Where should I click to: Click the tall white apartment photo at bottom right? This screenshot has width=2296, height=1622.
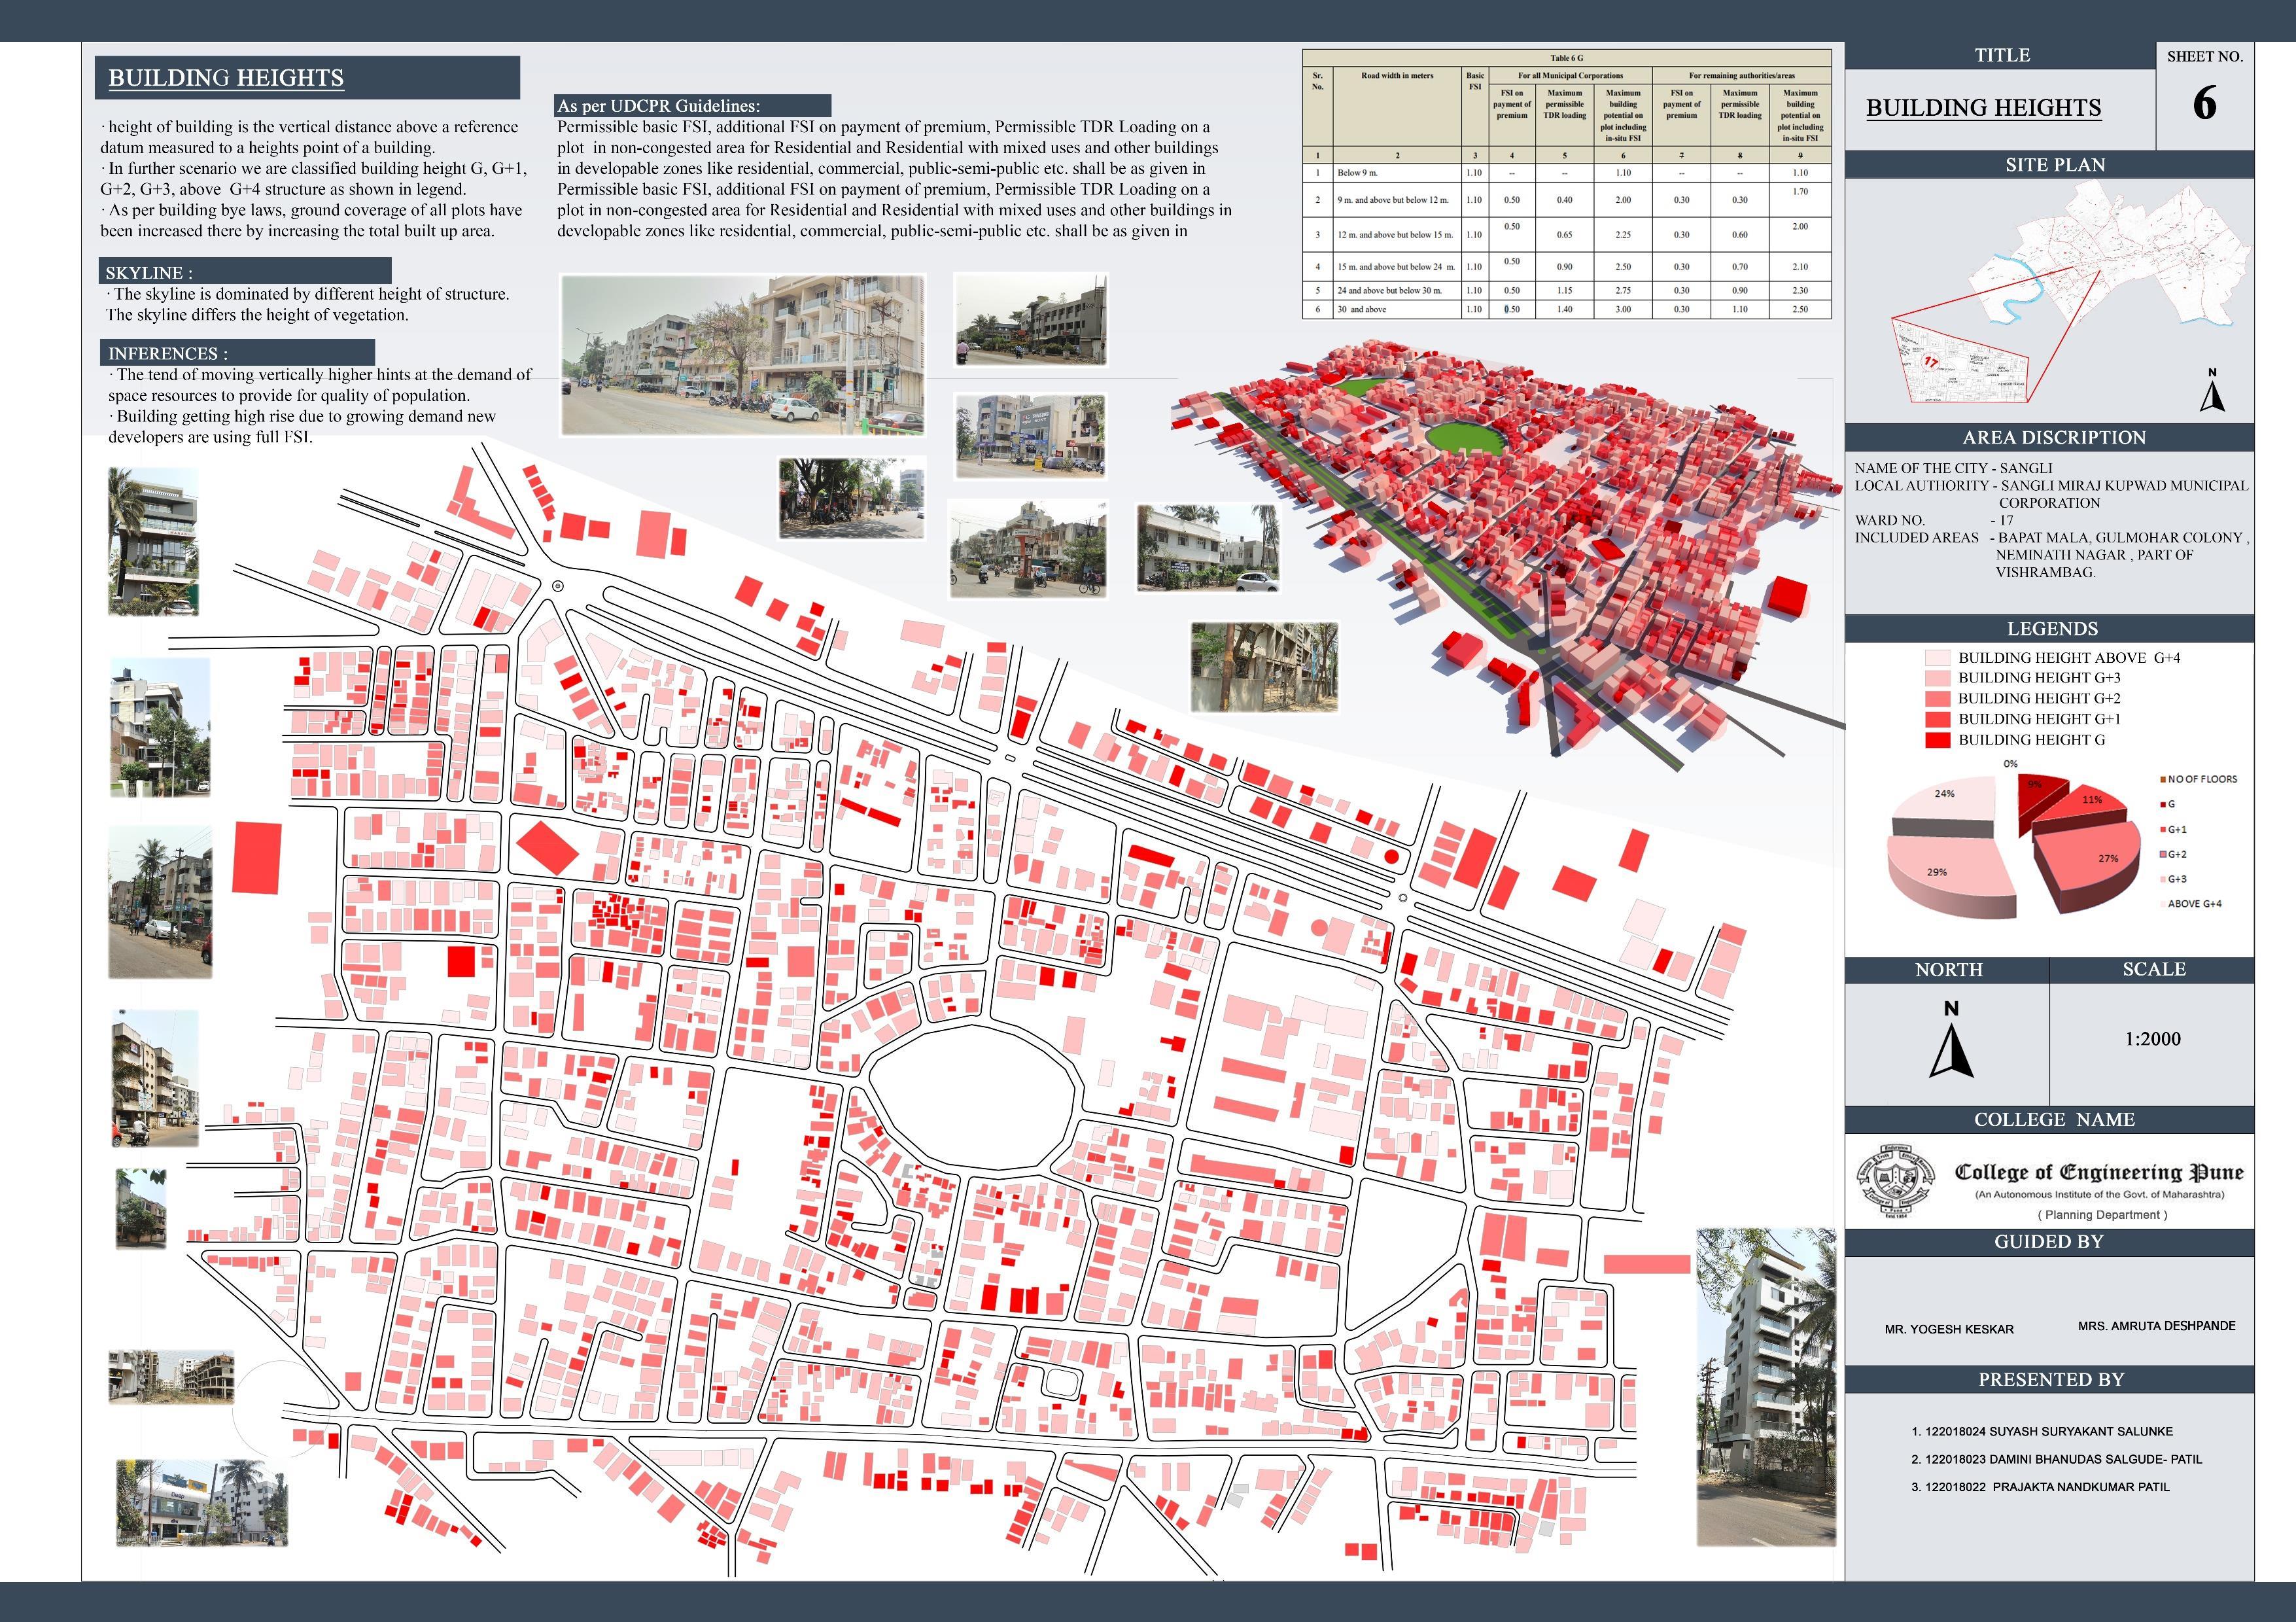click(1765, 1386)
